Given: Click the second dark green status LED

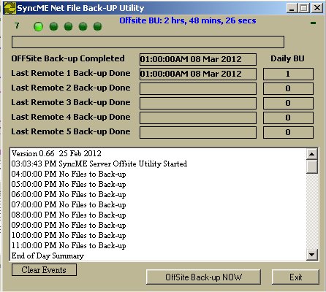Looking at the screenshot, I should point(53,26).
